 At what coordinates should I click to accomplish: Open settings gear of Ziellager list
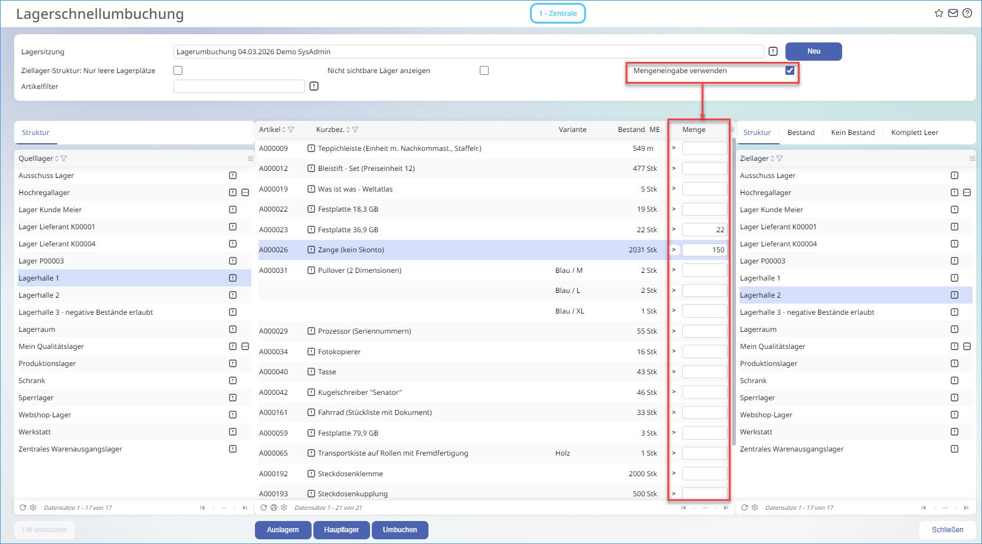[x=755, y=507]
